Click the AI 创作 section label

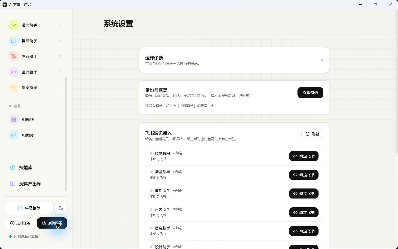(x=15, y=106)
